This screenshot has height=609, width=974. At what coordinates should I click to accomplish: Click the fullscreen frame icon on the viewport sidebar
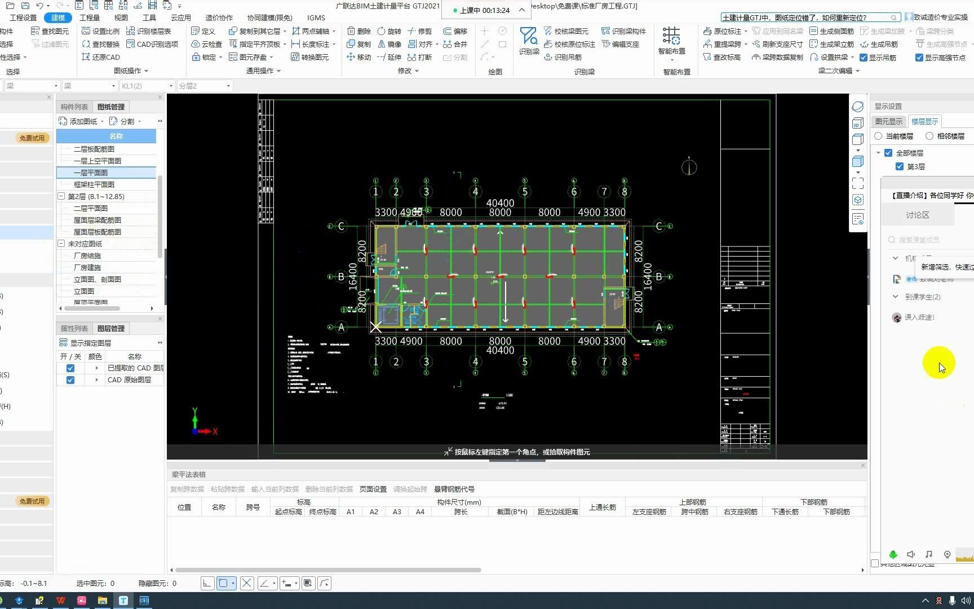coord(858,183)
